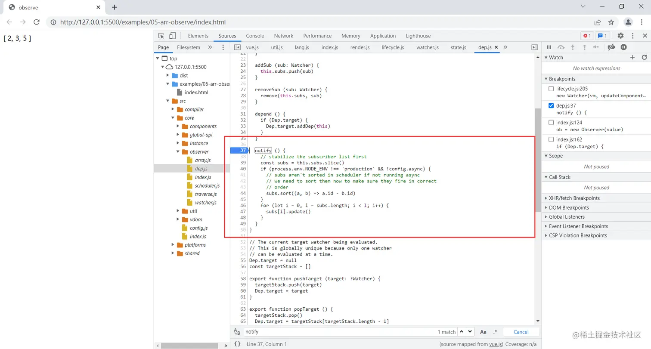The width and height of the screenshot is (651, 349).
Task: Toggle the device toolbar
Action: 172,36
